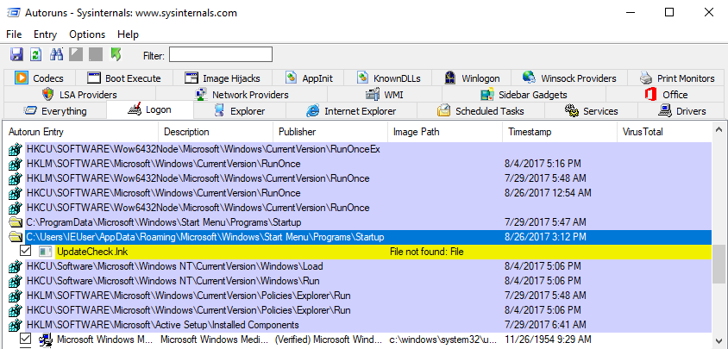The width and height of the screenshot is (728, 349).
Task: Switch to the Office tab
Action: point(666,95)
